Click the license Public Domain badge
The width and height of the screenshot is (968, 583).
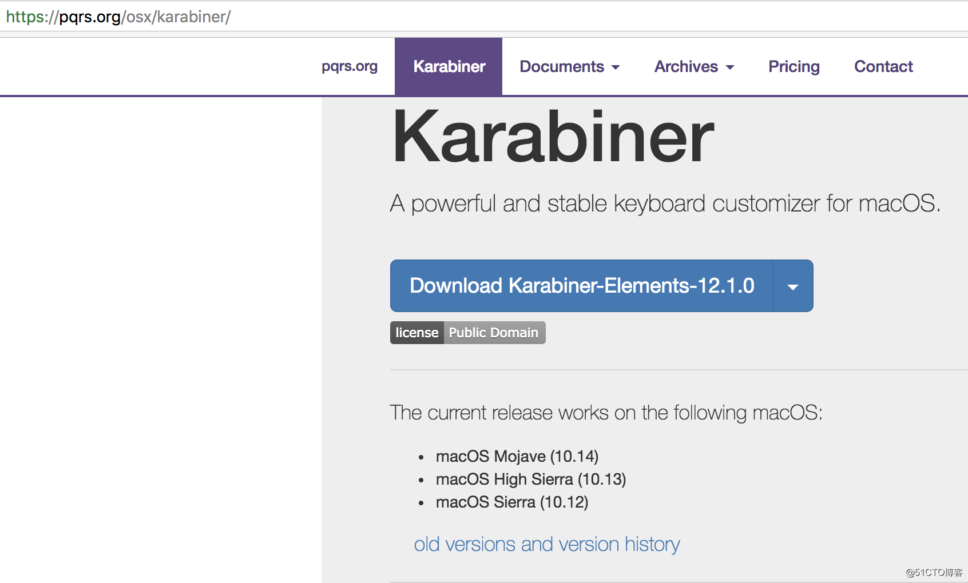coord(467,333)
